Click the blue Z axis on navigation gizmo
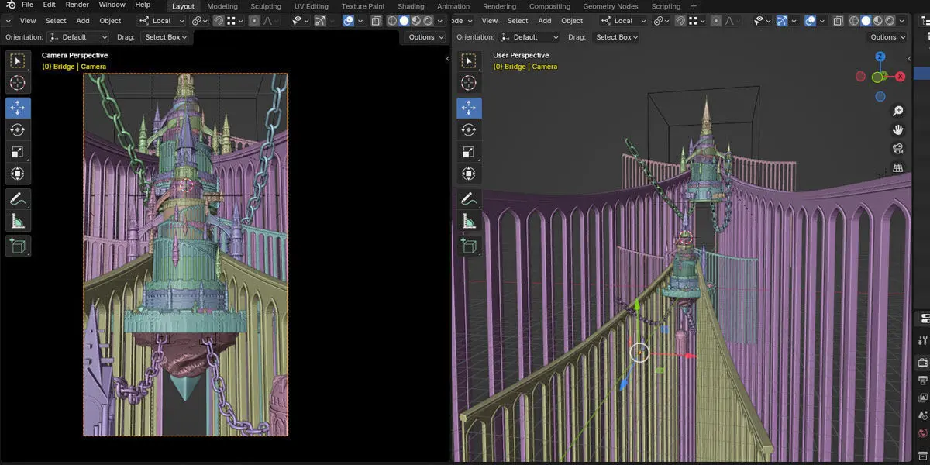 pyautogui.click(x=880, y=57)
